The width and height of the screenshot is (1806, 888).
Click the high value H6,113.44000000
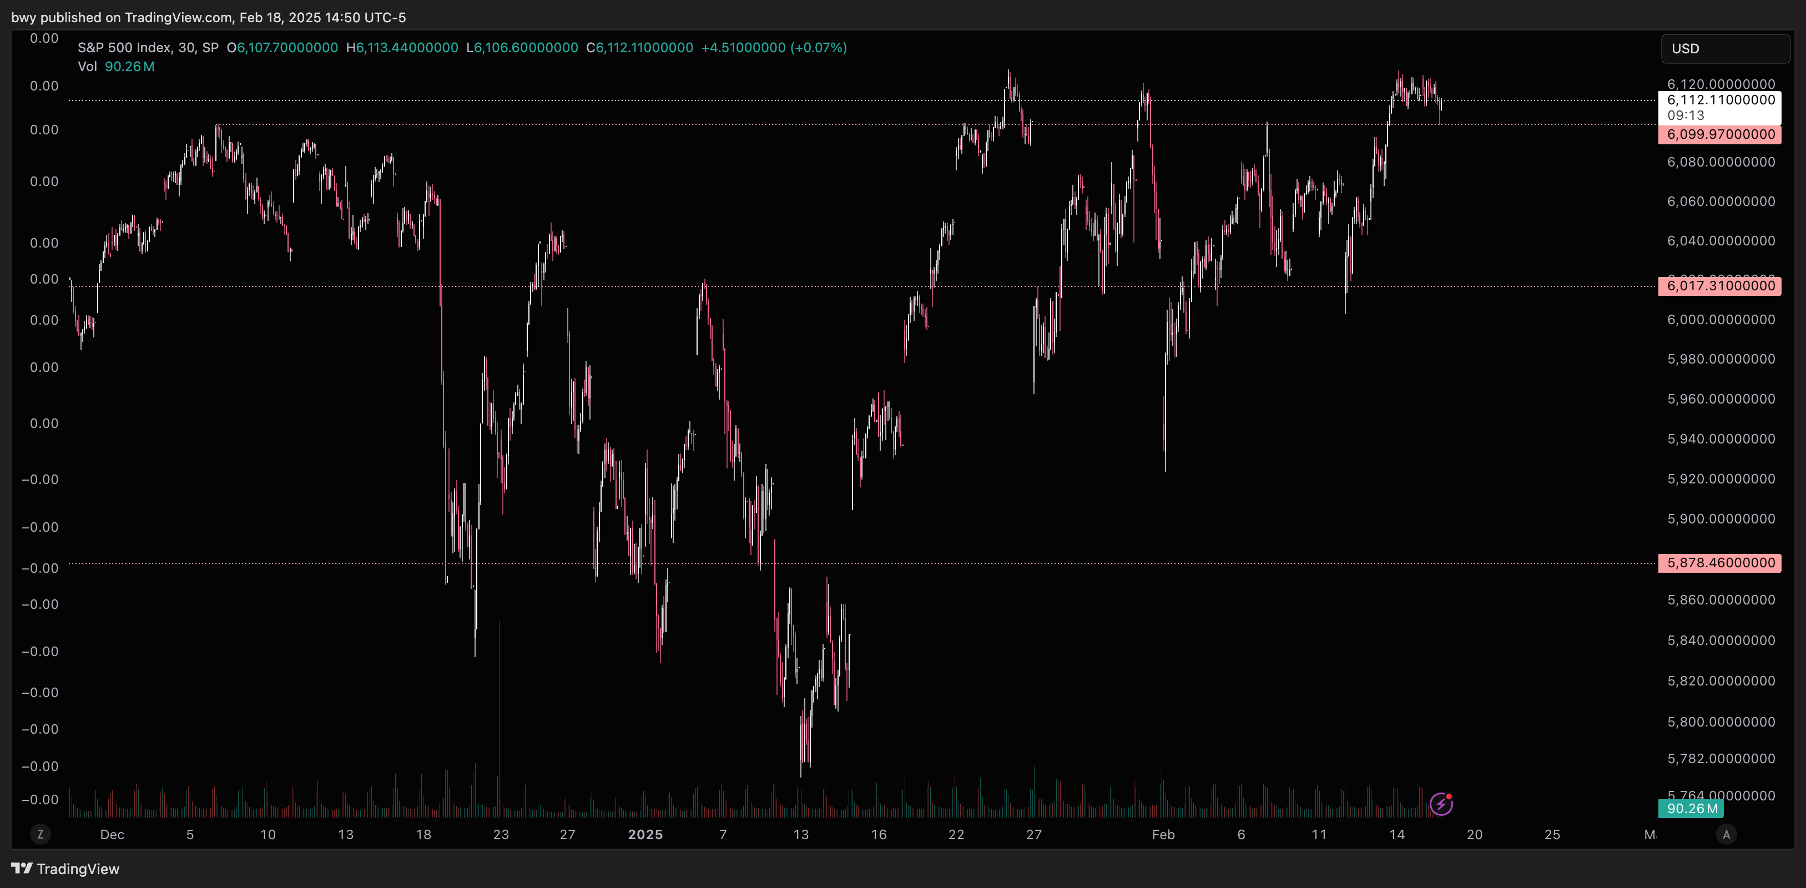coord(402,48)
